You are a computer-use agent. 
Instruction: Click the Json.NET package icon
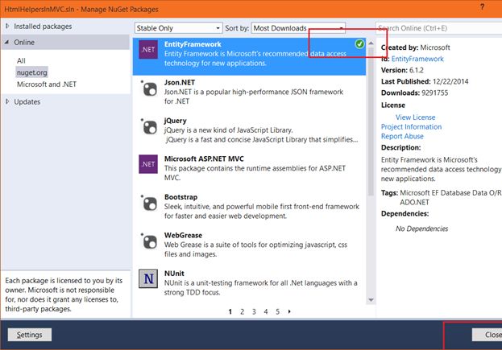pyautogui.click(x=149, y=89)
